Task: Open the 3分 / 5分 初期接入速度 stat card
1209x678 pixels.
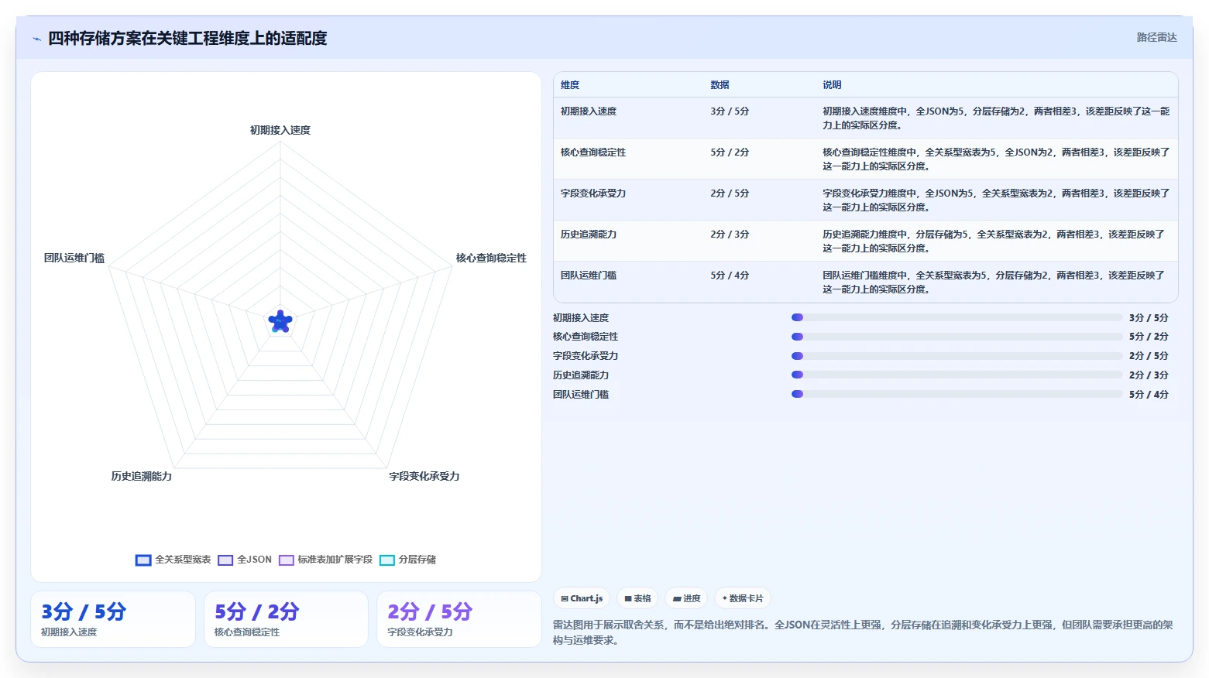Action: 113,619
